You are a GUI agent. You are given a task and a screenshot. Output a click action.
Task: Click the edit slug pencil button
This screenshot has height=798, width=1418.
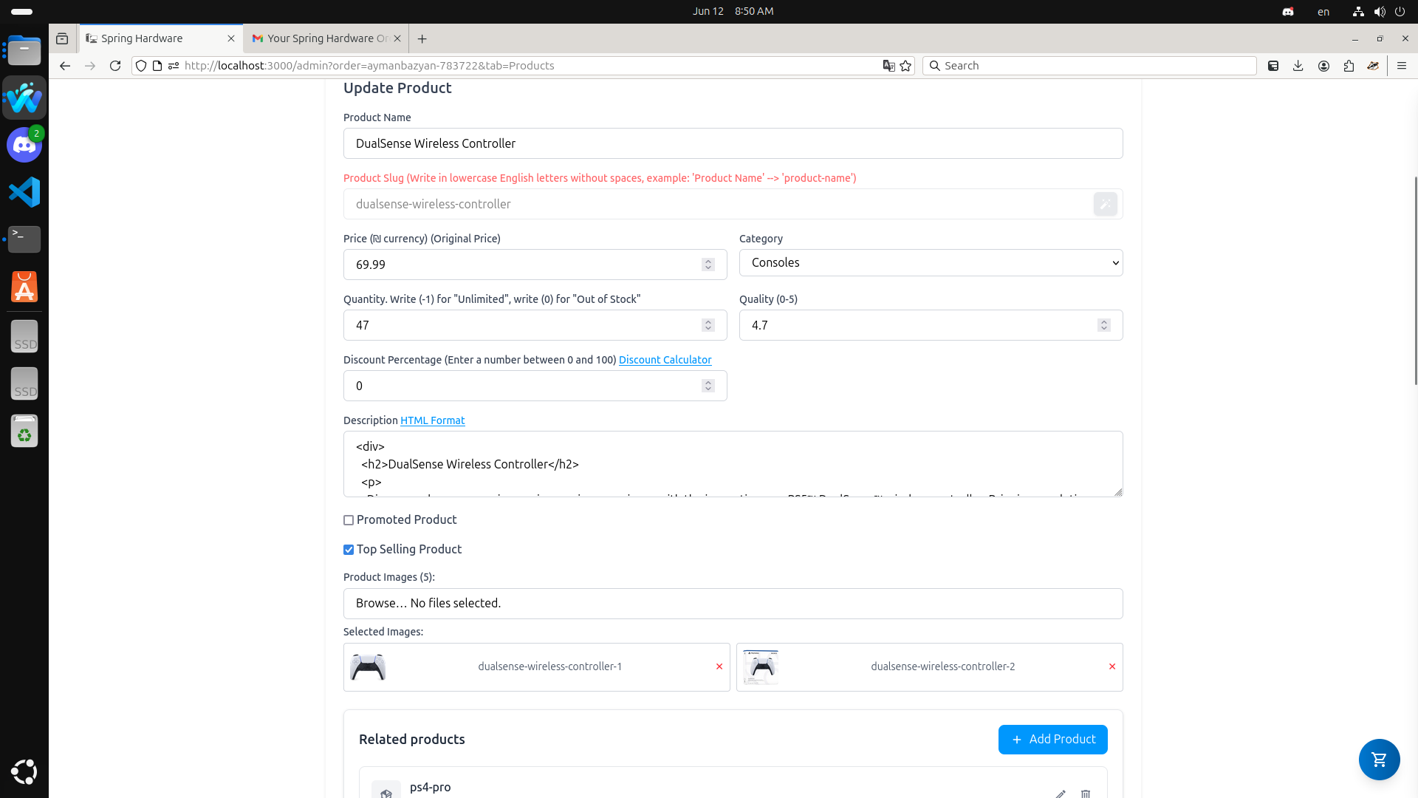(x=1106, y=204)
